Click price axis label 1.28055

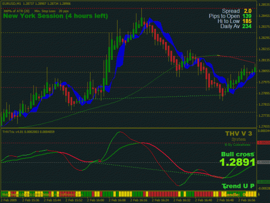click(x=264, y=71)
